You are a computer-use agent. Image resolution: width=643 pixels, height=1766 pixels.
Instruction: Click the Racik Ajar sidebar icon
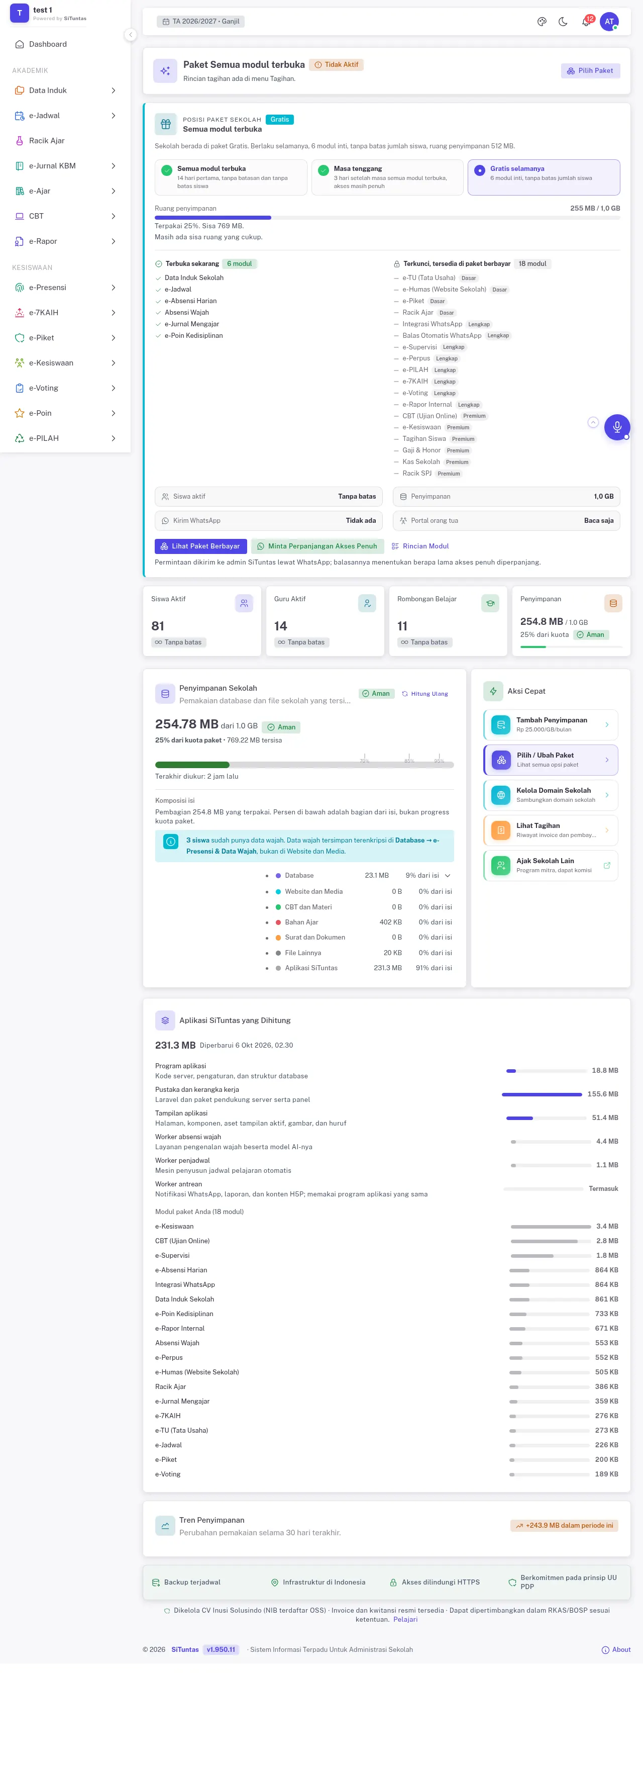[19, 141]
